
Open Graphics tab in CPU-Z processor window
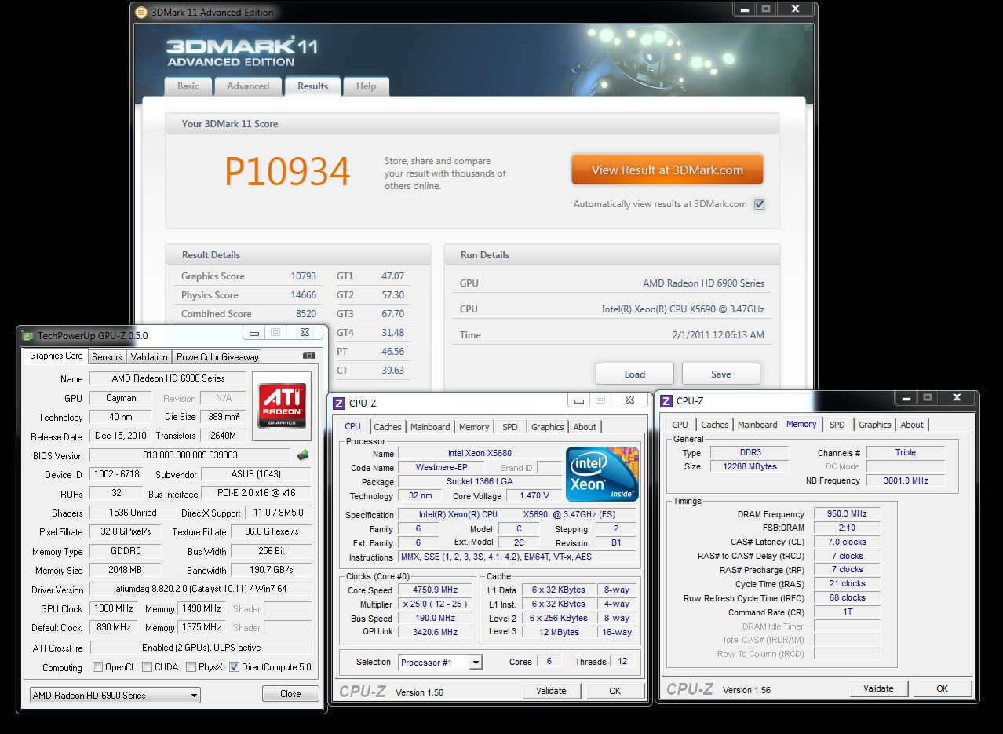point(548,427)
